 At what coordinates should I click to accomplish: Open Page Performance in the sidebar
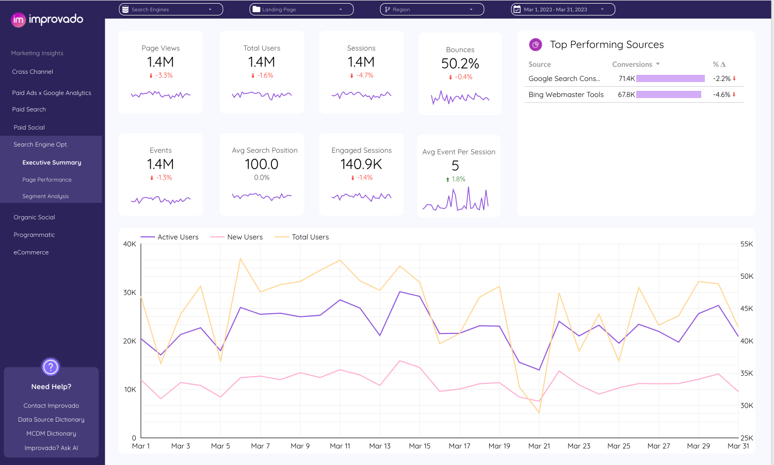(x=47, y=180)
